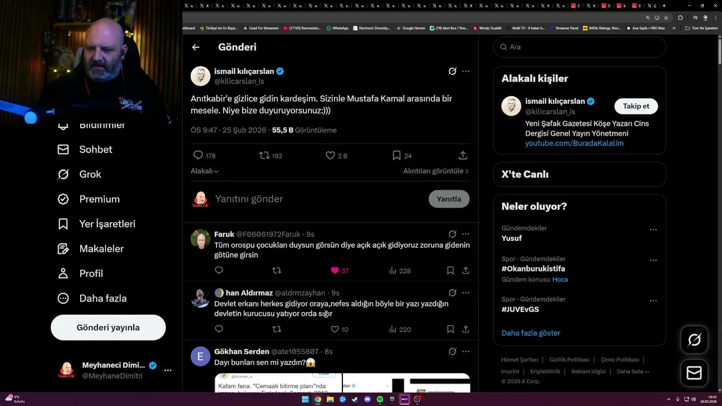
Task: Open Gizlilik Politikası footer link
Action: pyautogui.click(x=569, y=360)
